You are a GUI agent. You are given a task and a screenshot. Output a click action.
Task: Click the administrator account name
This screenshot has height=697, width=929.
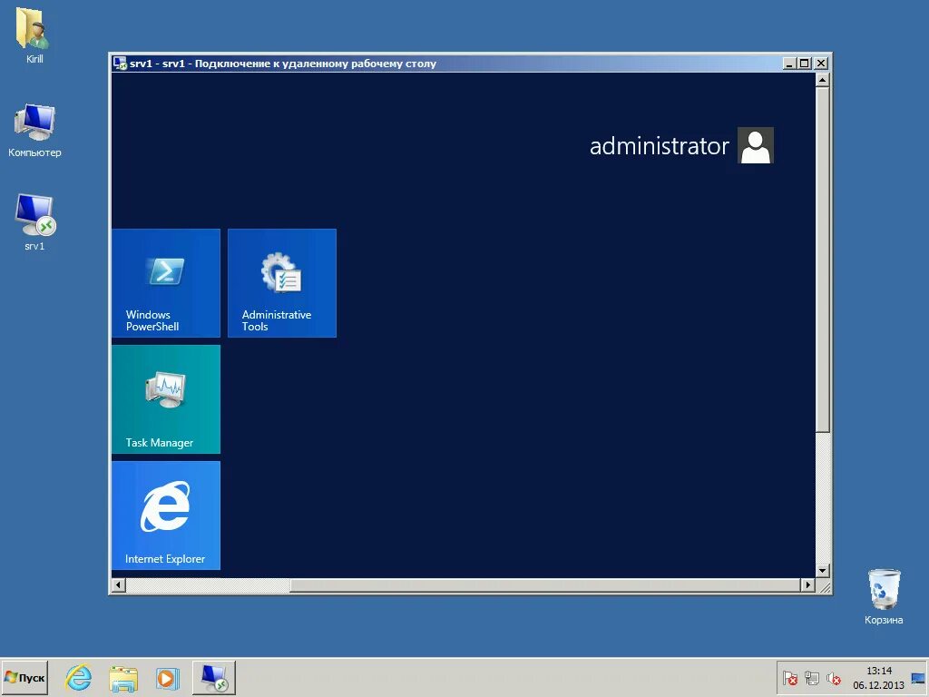pyautogui.click(x=659, y=146)
